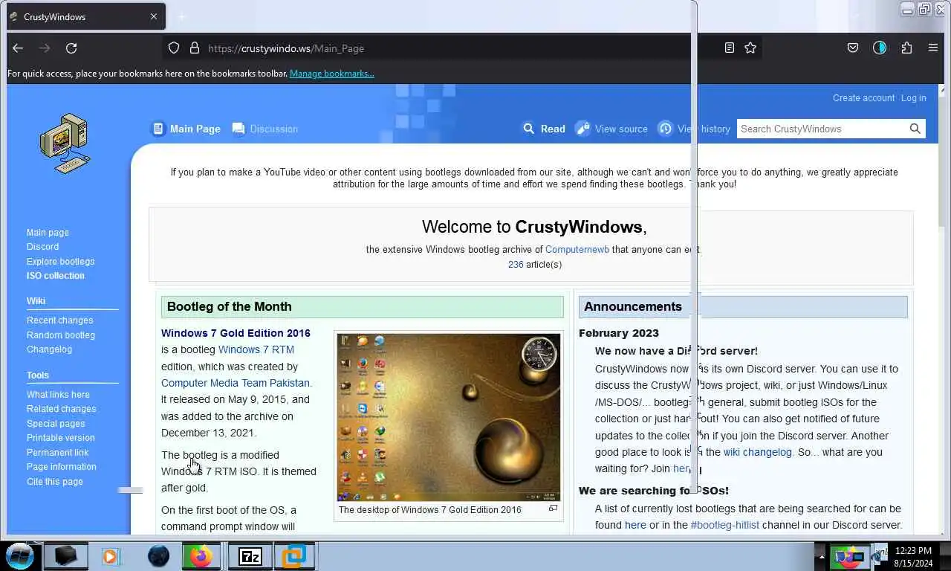Open the VirtualBox taskbar icon

pos(294,556)
